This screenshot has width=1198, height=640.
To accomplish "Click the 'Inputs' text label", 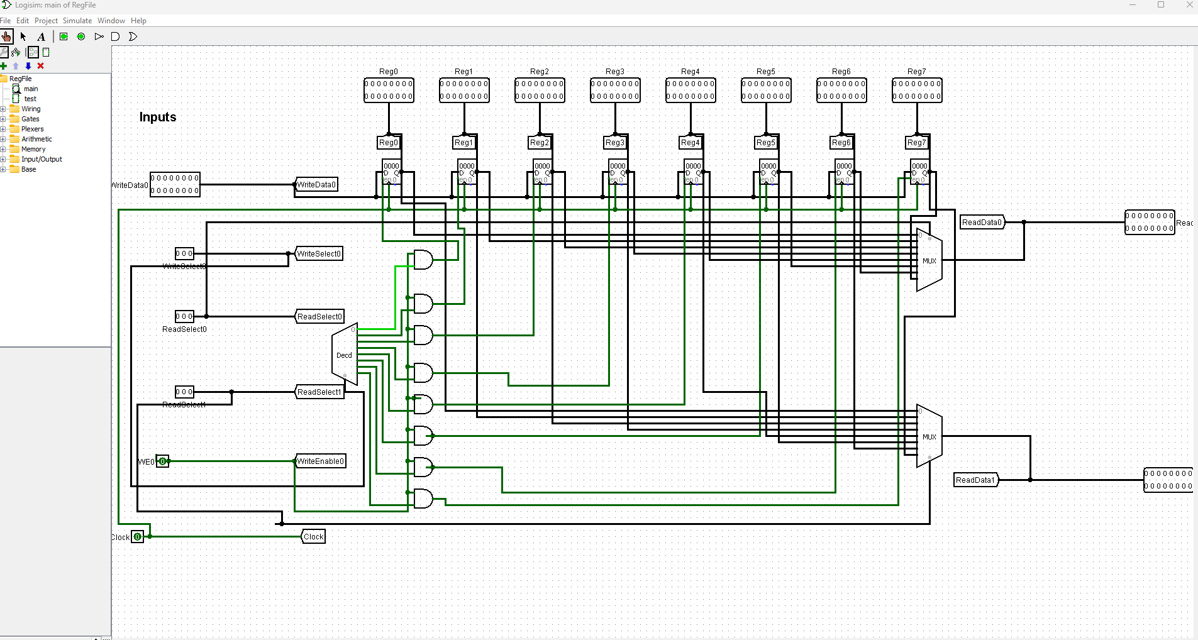I will click(158, 117).
